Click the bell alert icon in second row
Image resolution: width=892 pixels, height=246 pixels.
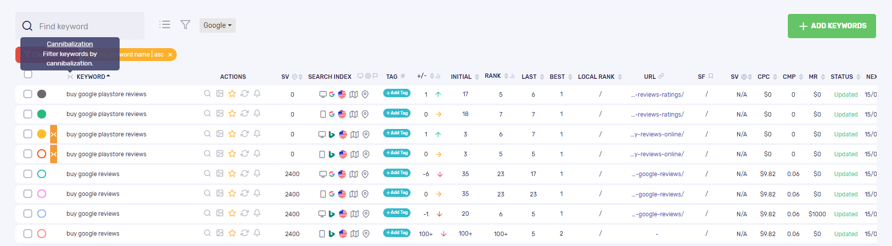(x=257, y=114)
